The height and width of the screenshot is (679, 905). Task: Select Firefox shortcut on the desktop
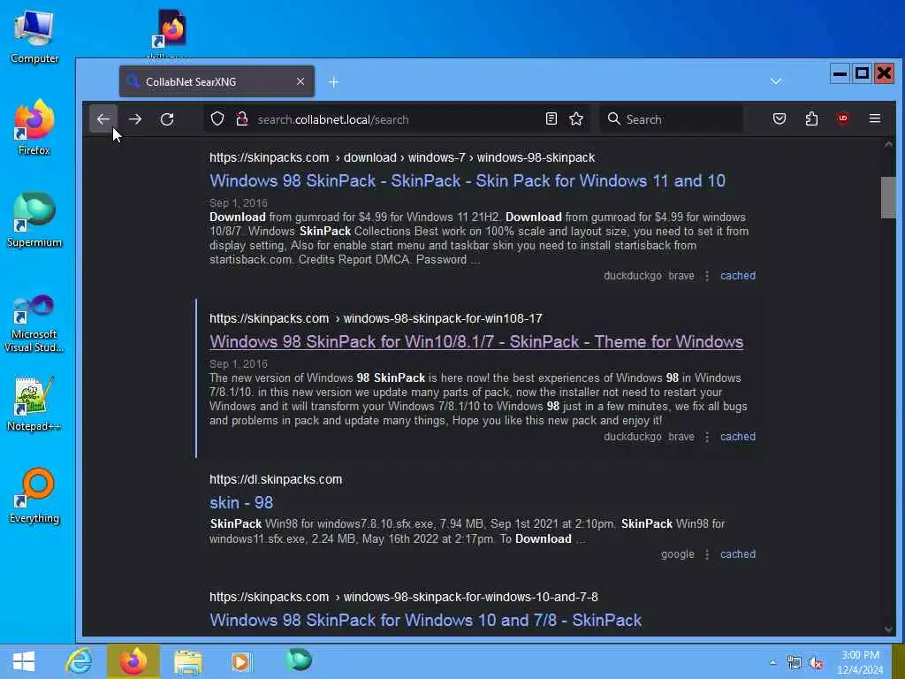pyautogui.click(x=34, y=127)
